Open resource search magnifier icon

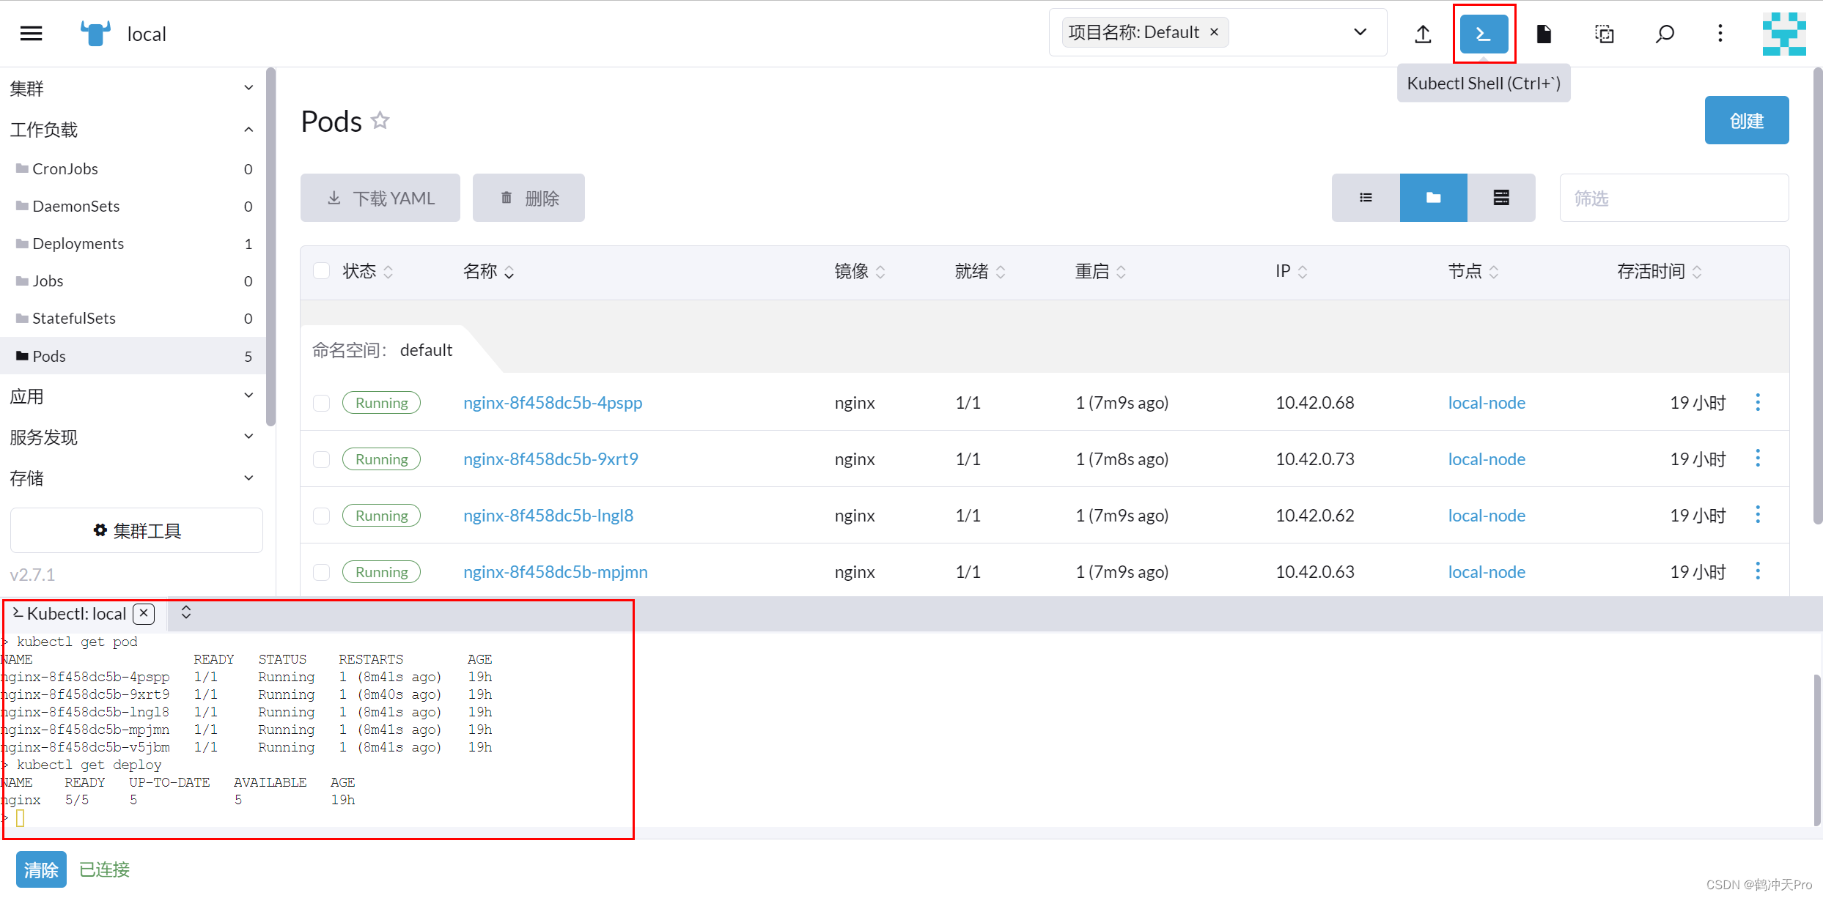pos(1665,34)
